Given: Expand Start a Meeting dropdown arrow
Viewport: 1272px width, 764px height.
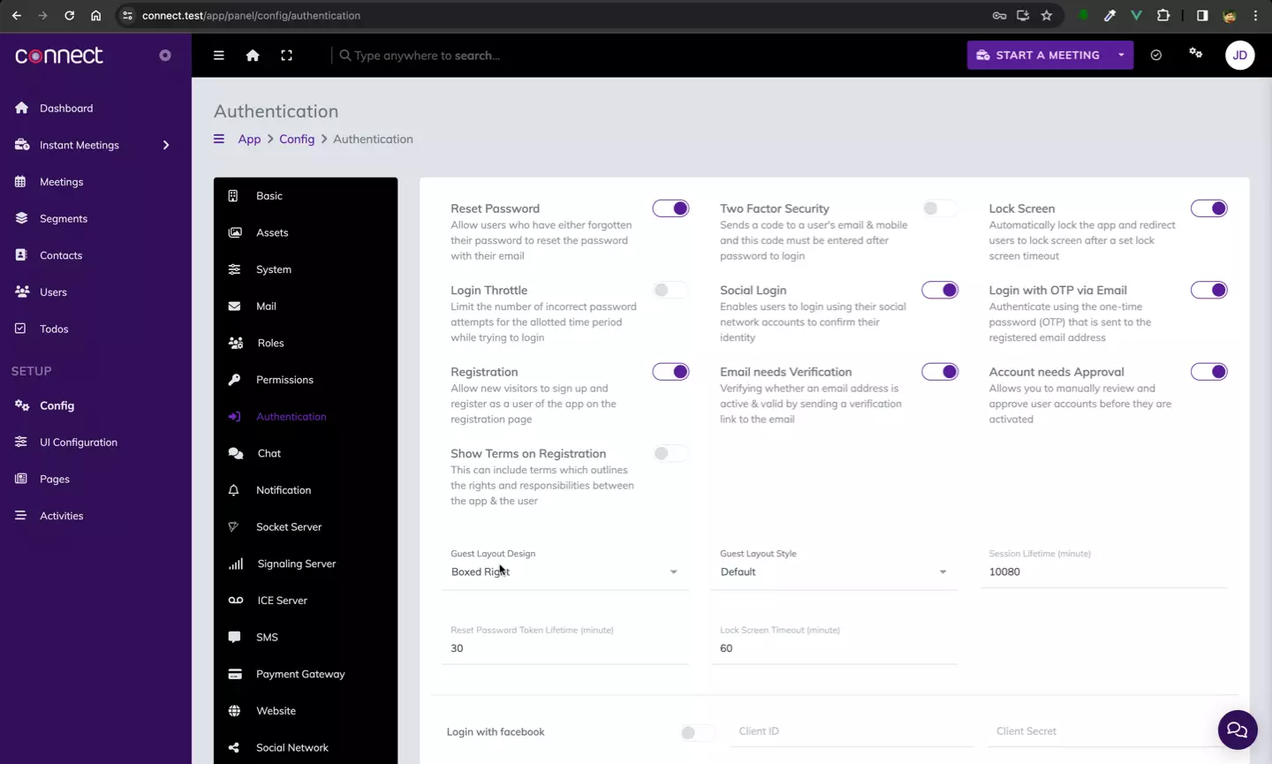Looking at the screenshot, I should pos(1121,55).
